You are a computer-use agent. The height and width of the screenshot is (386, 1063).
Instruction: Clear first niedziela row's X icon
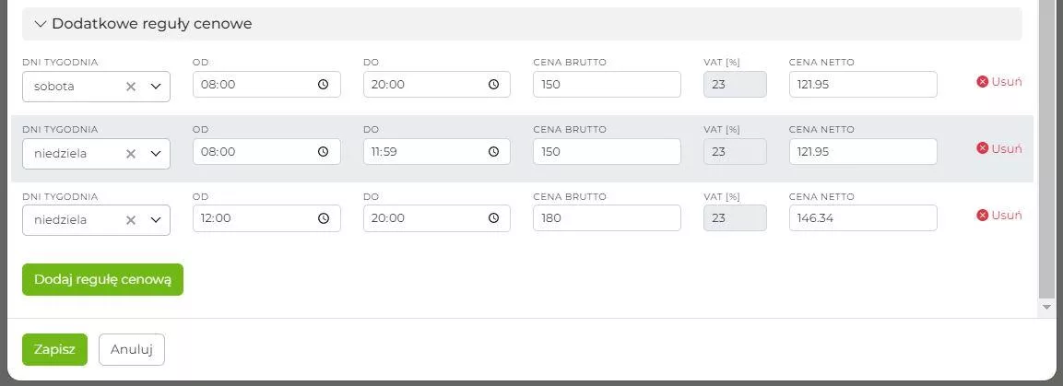pyautogui.click(x=131, y=154)
